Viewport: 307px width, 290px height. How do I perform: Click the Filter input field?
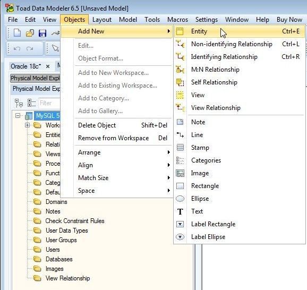49,103
